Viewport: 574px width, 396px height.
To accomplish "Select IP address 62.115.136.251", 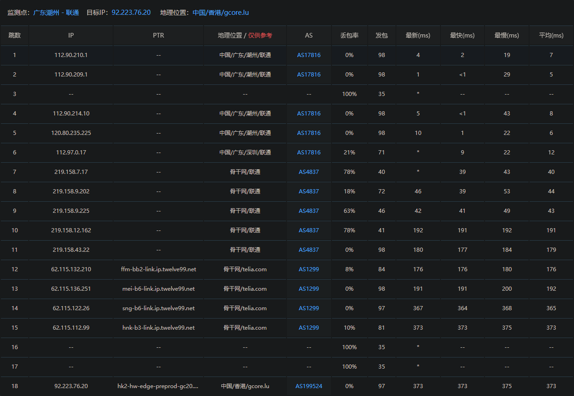I will (71, 289).
